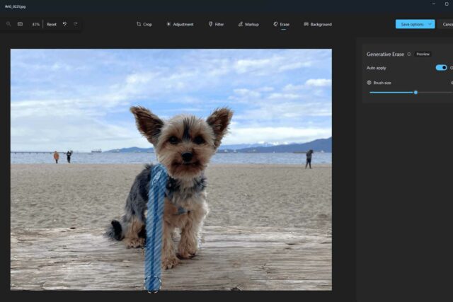
Task: Open the Crop tab
Action: (x=144, y=24)
